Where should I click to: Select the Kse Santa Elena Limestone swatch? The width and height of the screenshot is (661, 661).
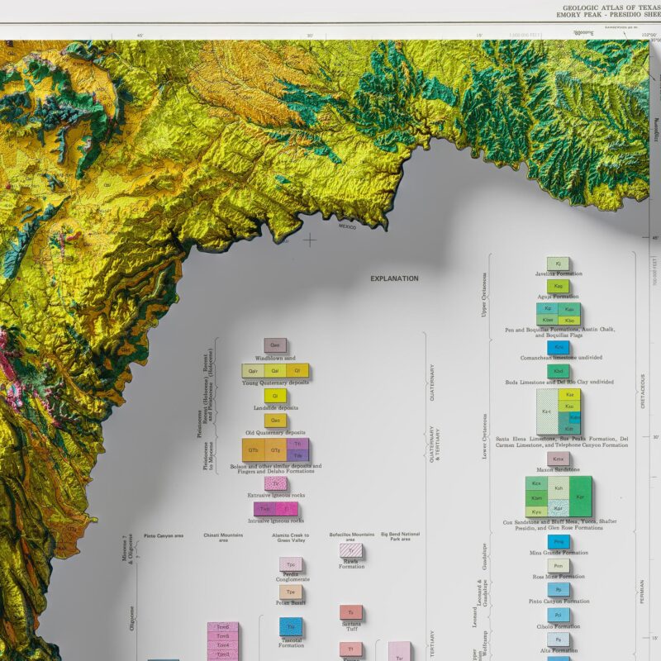point(569,395)
